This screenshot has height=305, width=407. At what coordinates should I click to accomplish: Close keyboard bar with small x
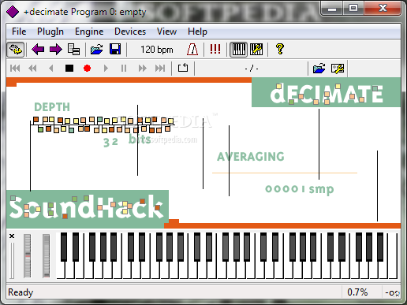[12, 236]
